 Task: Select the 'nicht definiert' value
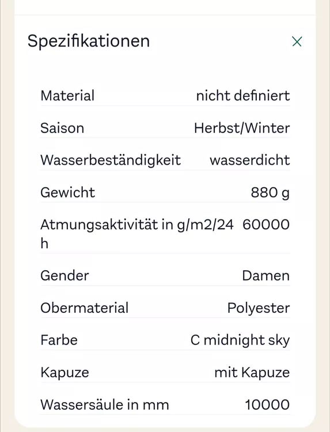pyautogui.click(x=242, y=96)
